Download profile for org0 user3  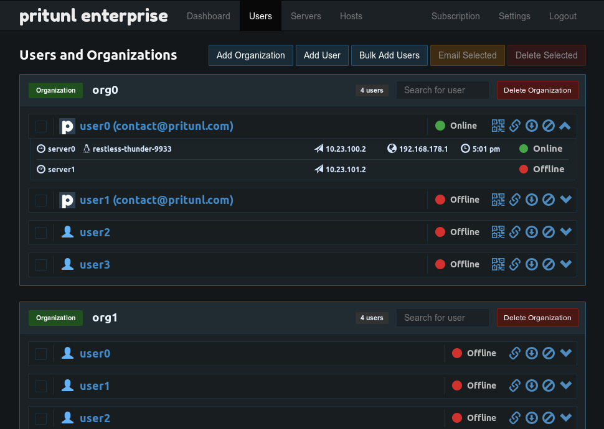click(x=532, y=264)
